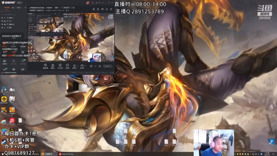Edit the stream title with pencil icon
Image resolution: width=277 pixels, height=156 pixels.
click(74, 8)
